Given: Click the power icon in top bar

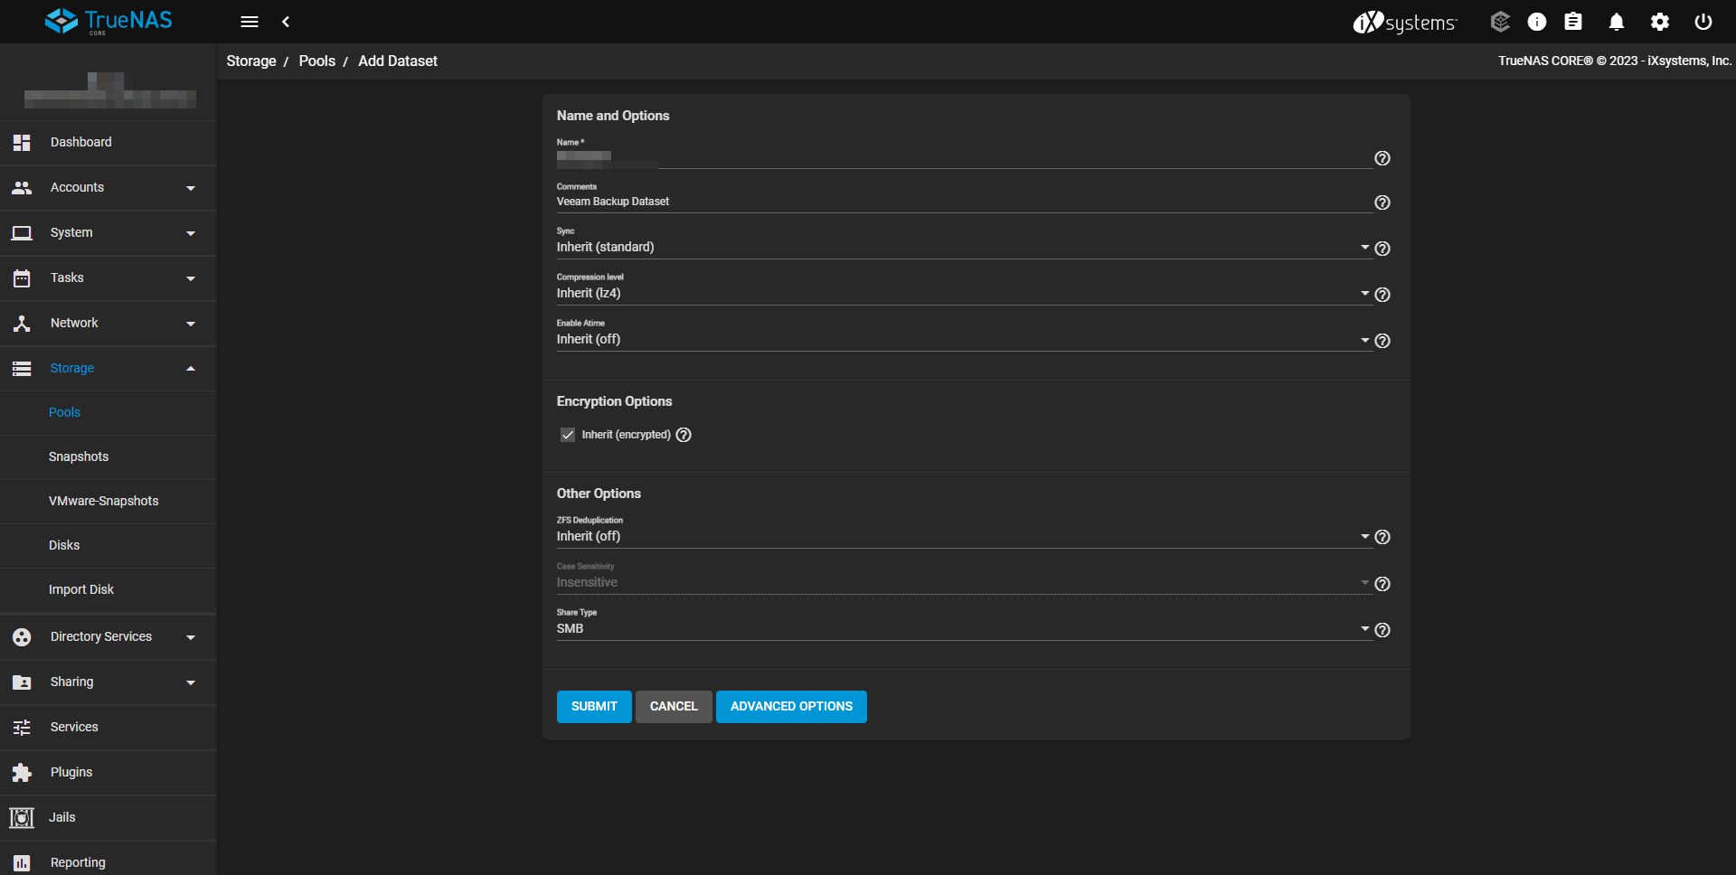Looking at the screenshot, I should click(1703, 22).
